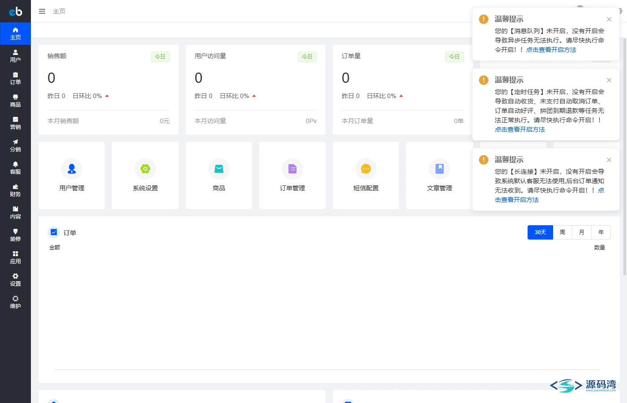Click the 订单 chart title icon
The height and width of the screenshot is (403, 627).
[x=54, y=232]
